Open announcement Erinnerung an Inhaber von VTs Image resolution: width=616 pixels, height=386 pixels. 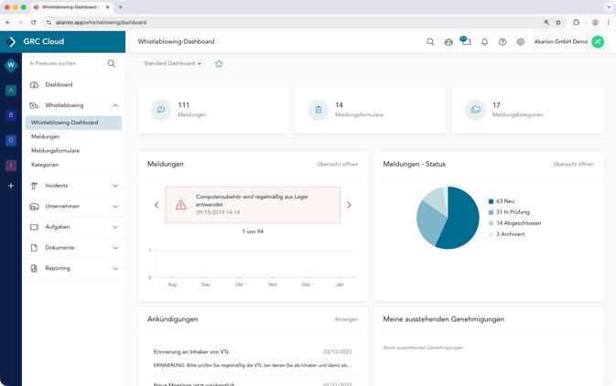[191, 352]
